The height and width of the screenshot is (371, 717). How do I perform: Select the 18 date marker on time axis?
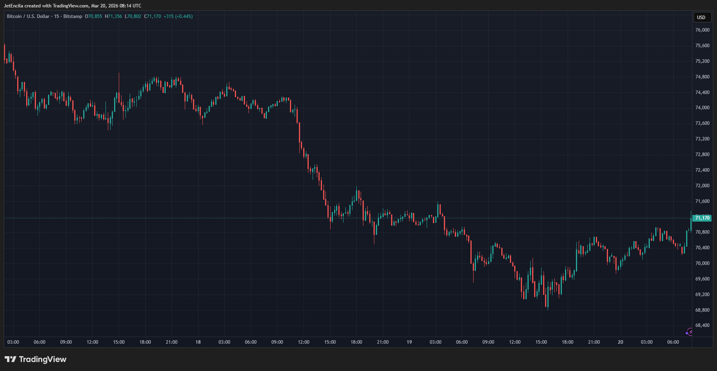click(x=198, y=342)
